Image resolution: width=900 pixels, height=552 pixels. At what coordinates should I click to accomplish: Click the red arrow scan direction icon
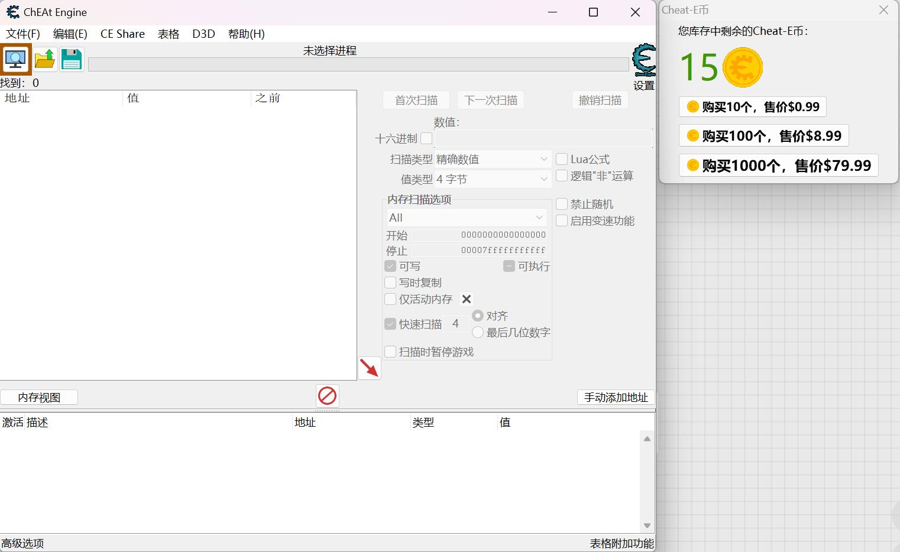(370, 368)
